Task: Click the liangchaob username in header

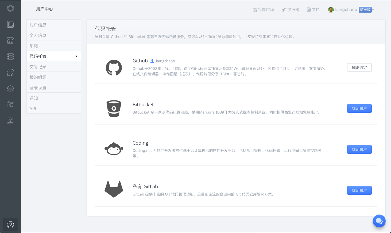Action: pos(346,10)
